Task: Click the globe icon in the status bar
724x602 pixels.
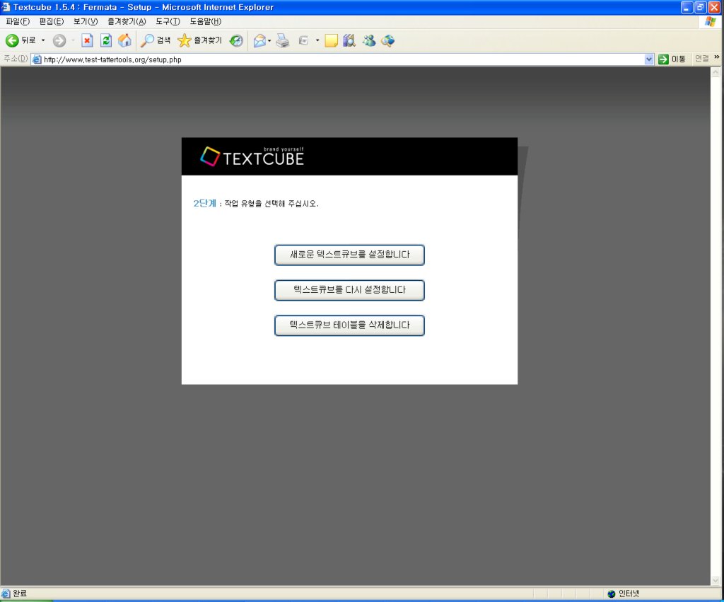Action: coord(612,594)
